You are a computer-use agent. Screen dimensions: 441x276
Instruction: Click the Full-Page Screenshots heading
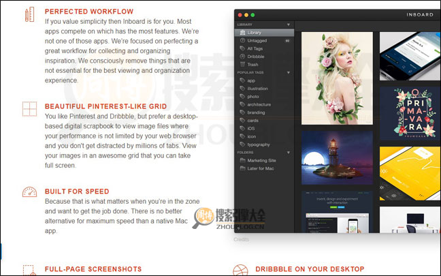(93, 269)
